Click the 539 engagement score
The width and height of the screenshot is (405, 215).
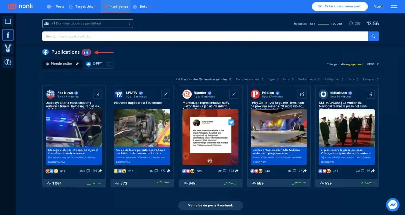[326, 183]
